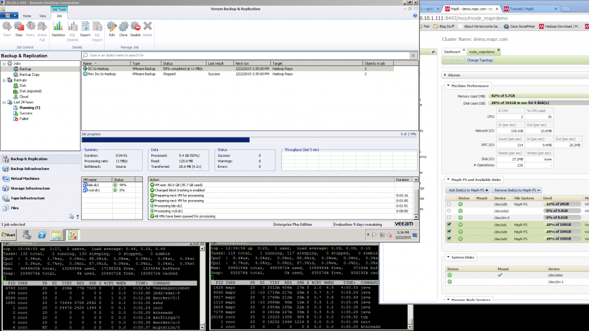589x331 pixels.
Task: Click Add Disk(s) to MapR-FS button
Action: [x=468, y=190]
